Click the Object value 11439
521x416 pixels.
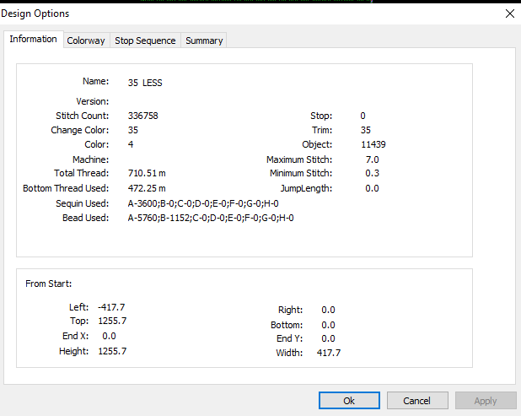(373, 144)
